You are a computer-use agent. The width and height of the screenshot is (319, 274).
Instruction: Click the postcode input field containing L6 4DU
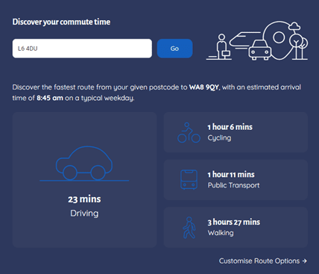[82, 49]
